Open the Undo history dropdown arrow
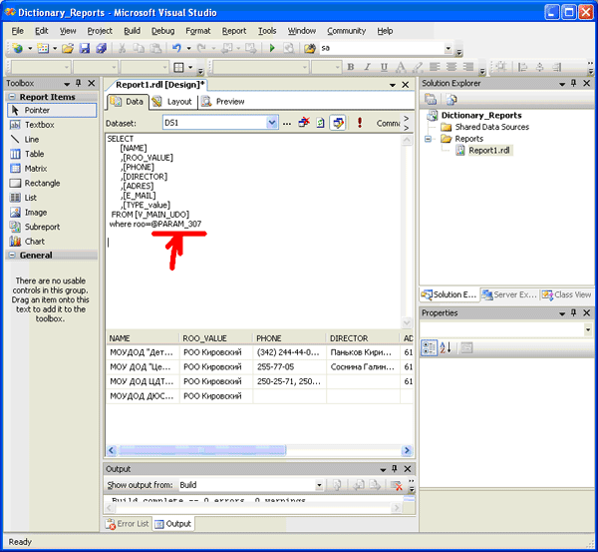Screen dimensions: 598x552 click(188, 48)
